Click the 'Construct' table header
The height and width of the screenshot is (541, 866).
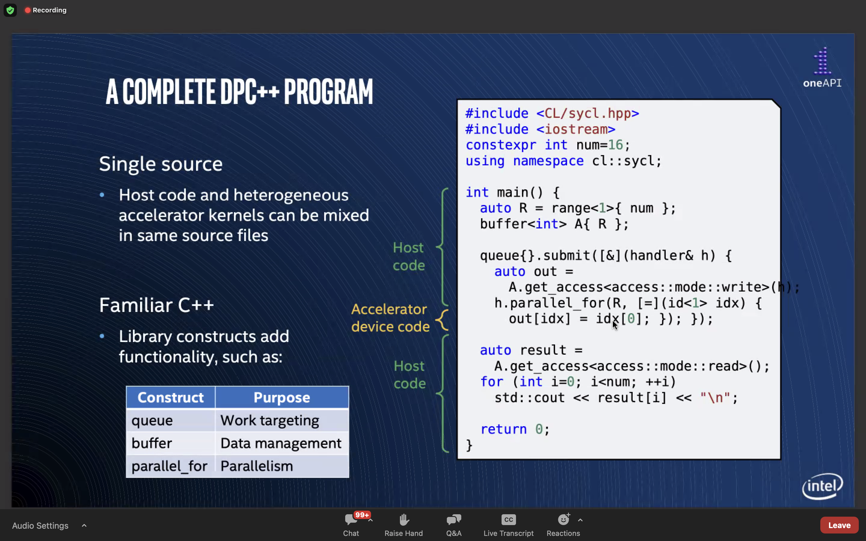coord(170,397)
